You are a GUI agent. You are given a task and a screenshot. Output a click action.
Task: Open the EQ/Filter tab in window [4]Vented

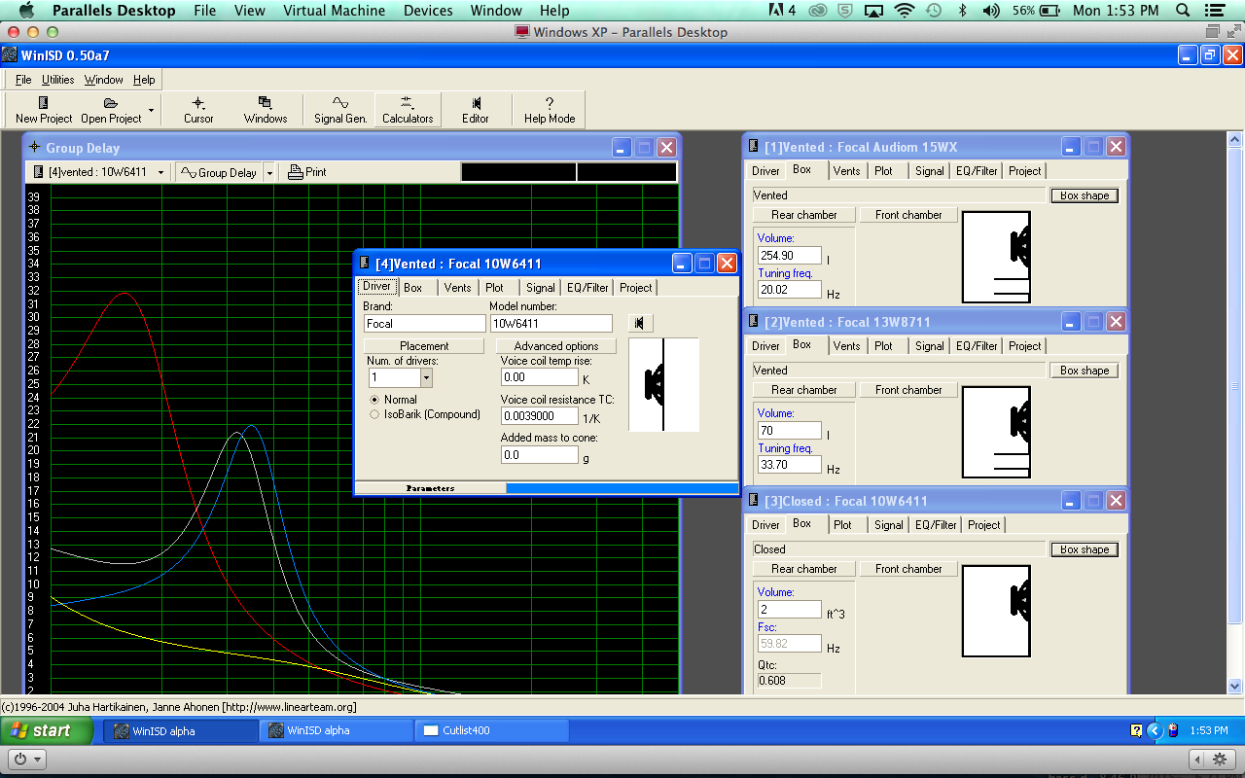coord(587,287)
